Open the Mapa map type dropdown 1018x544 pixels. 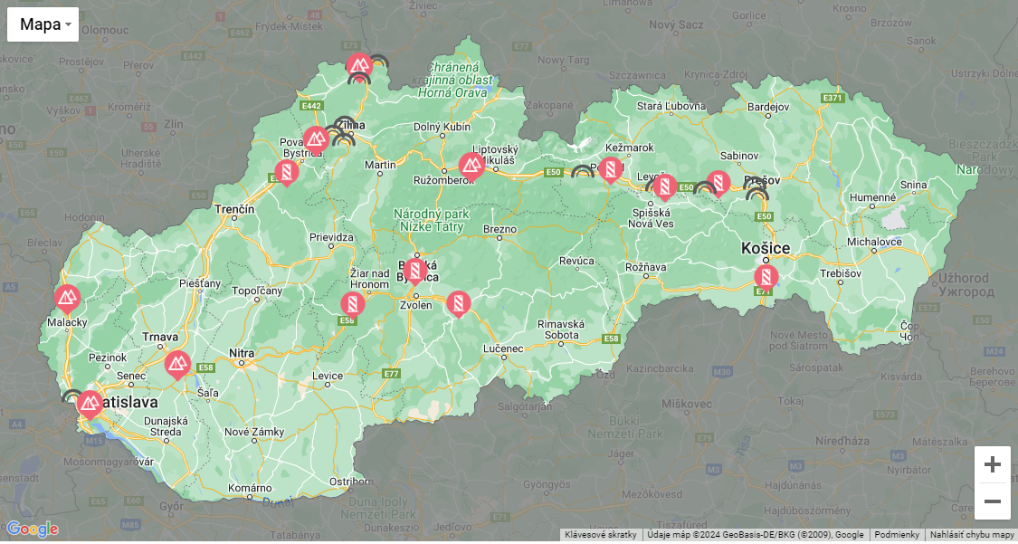pyautogui.click(x=43, y=24)
